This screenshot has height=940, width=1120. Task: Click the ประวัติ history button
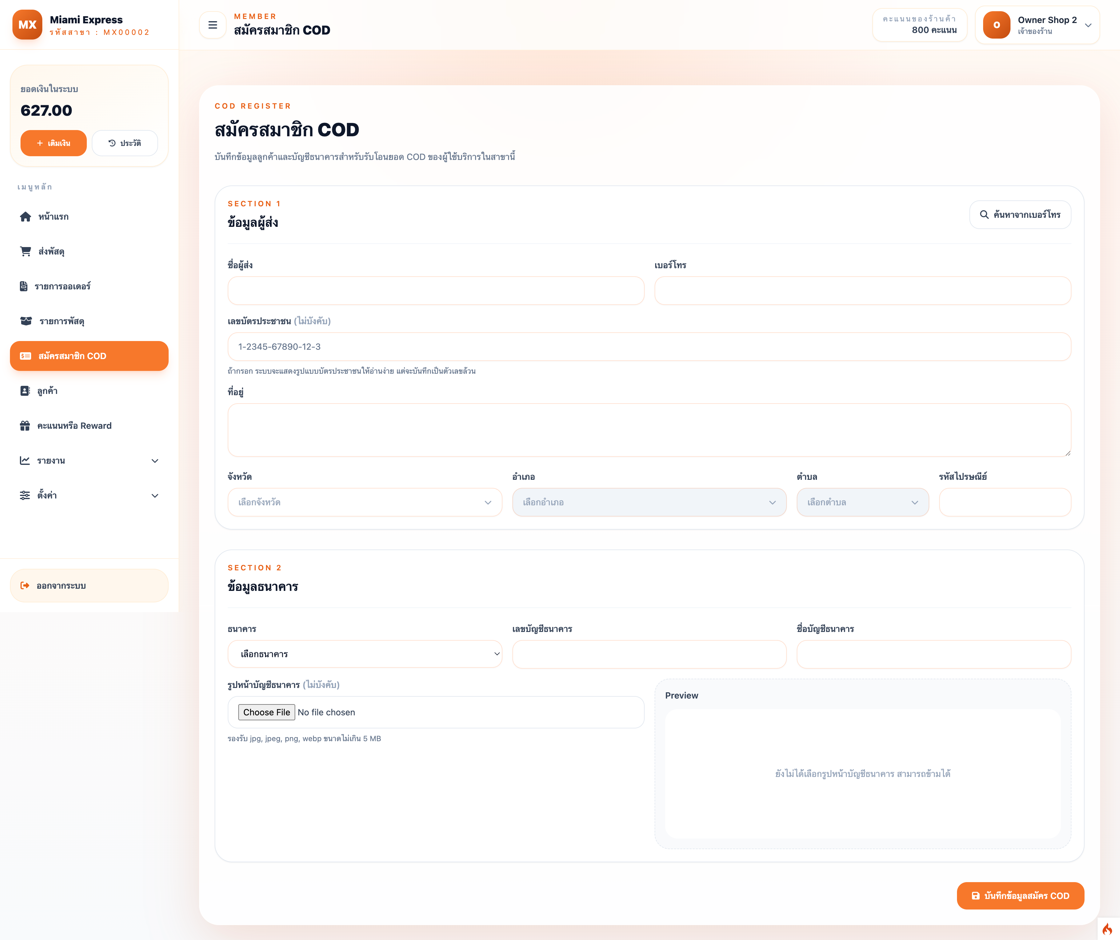(125, 143)
